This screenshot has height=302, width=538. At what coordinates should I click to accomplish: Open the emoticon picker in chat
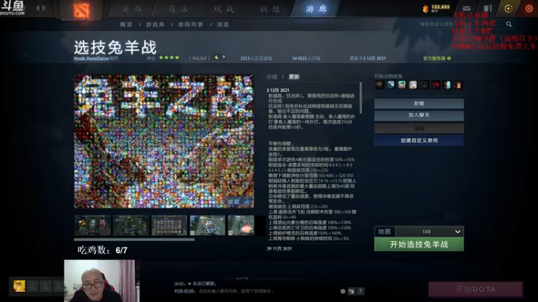click(x=343, y=291)
